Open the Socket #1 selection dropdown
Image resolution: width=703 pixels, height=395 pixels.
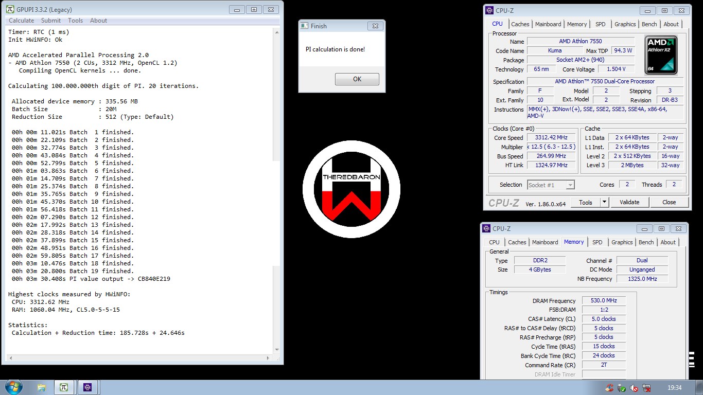(x=551, y=185)
